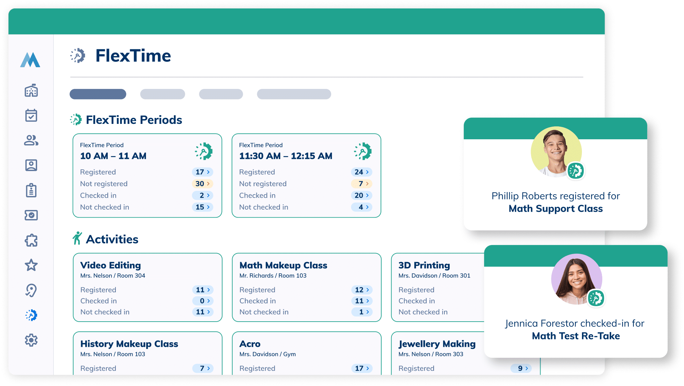Screen dimensions: 684x386
Task: Expand Registered 17 in 10 AM period
Action: (203, 172)
